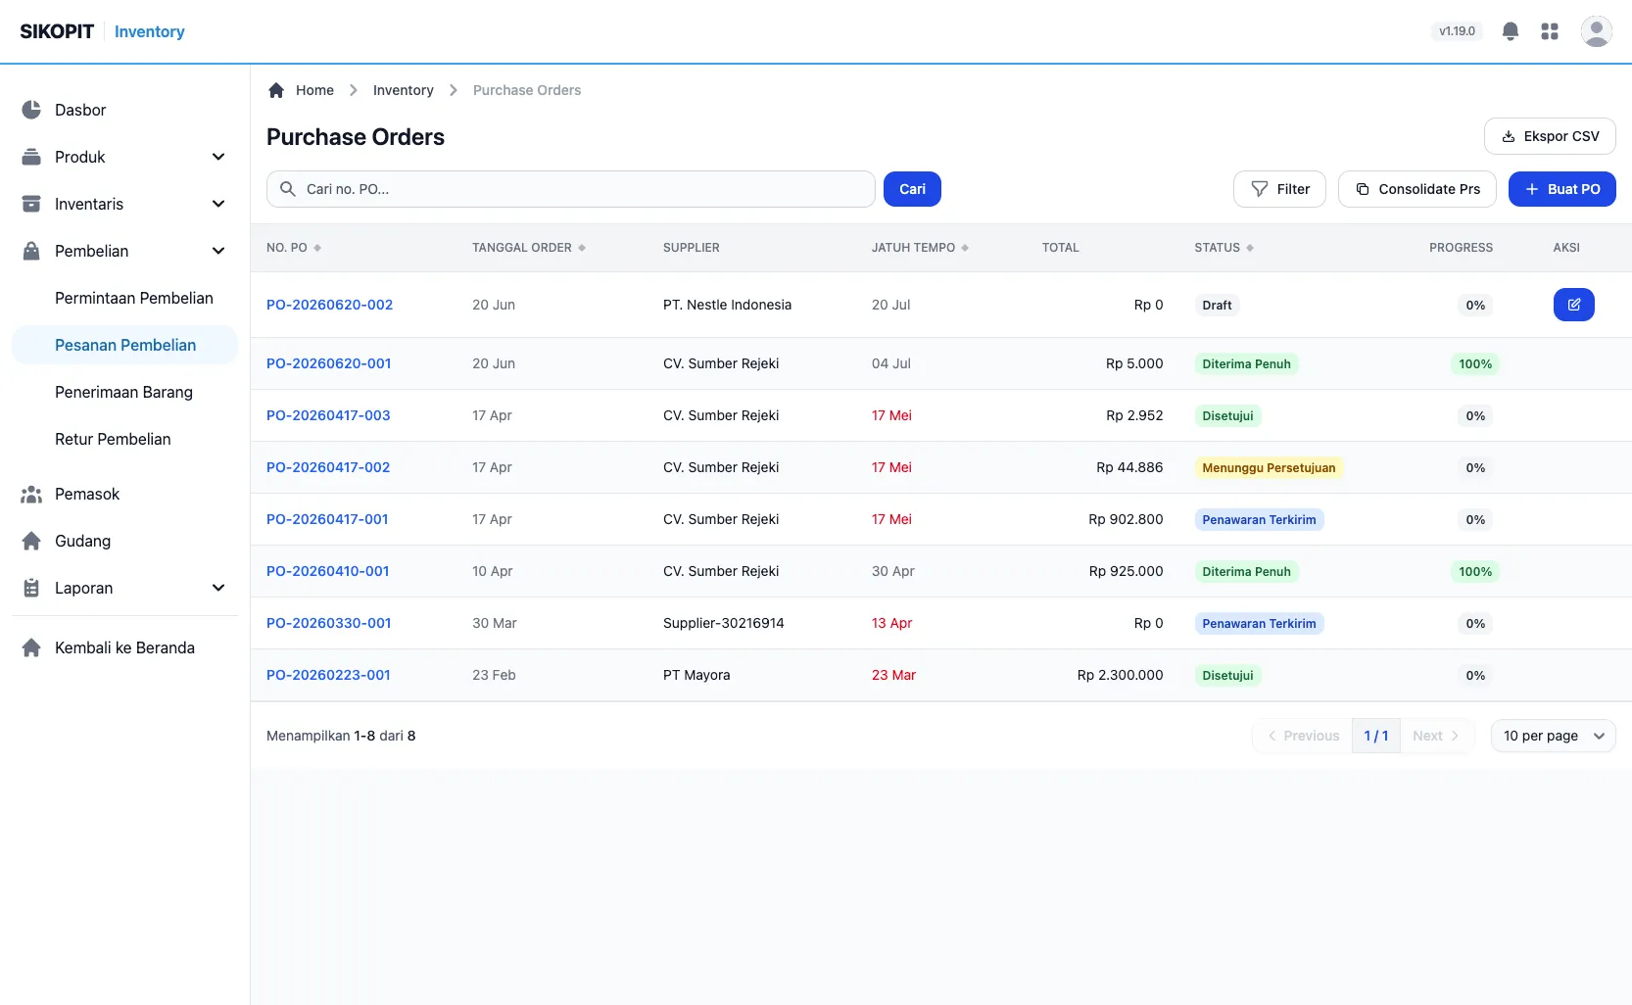Screen dimensions: 1632x1005
Task: Focus the Cari no. PO search field
Action: click(x=571, y=189)
